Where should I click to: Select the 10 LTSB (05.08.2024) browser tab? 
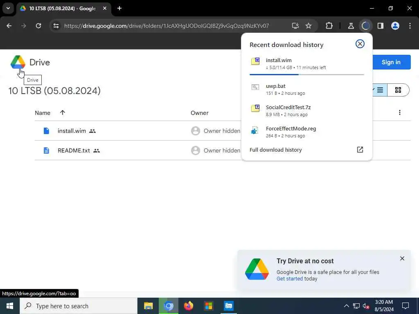[63, 9]
